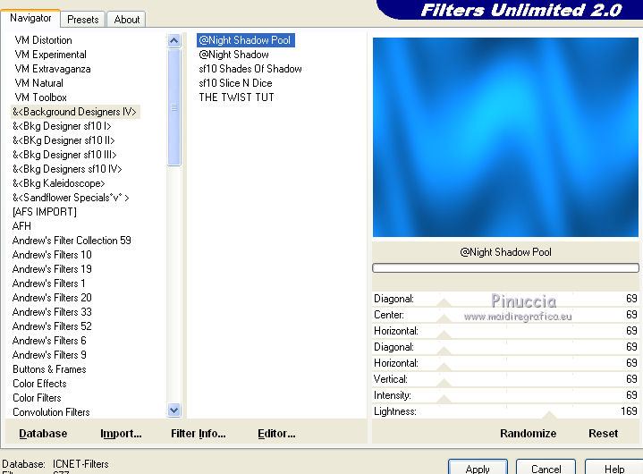Select &<Bkg Designers sf10 IV> category

coord(67,169)
